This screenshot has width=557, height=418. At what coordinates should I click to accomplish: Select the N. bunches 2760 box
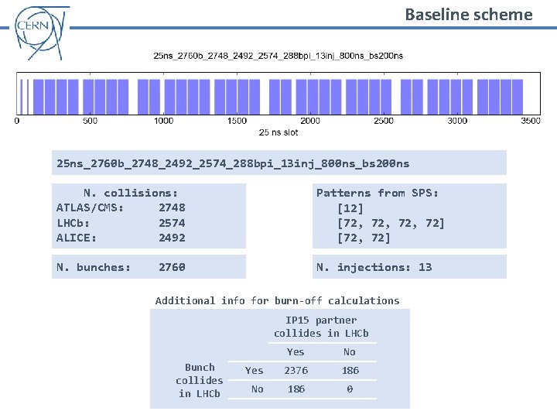149,267
